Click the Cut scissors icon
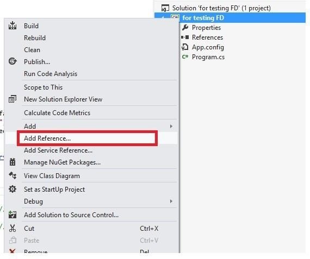Viewport: 310px width, 259px height. pos(13,228)
